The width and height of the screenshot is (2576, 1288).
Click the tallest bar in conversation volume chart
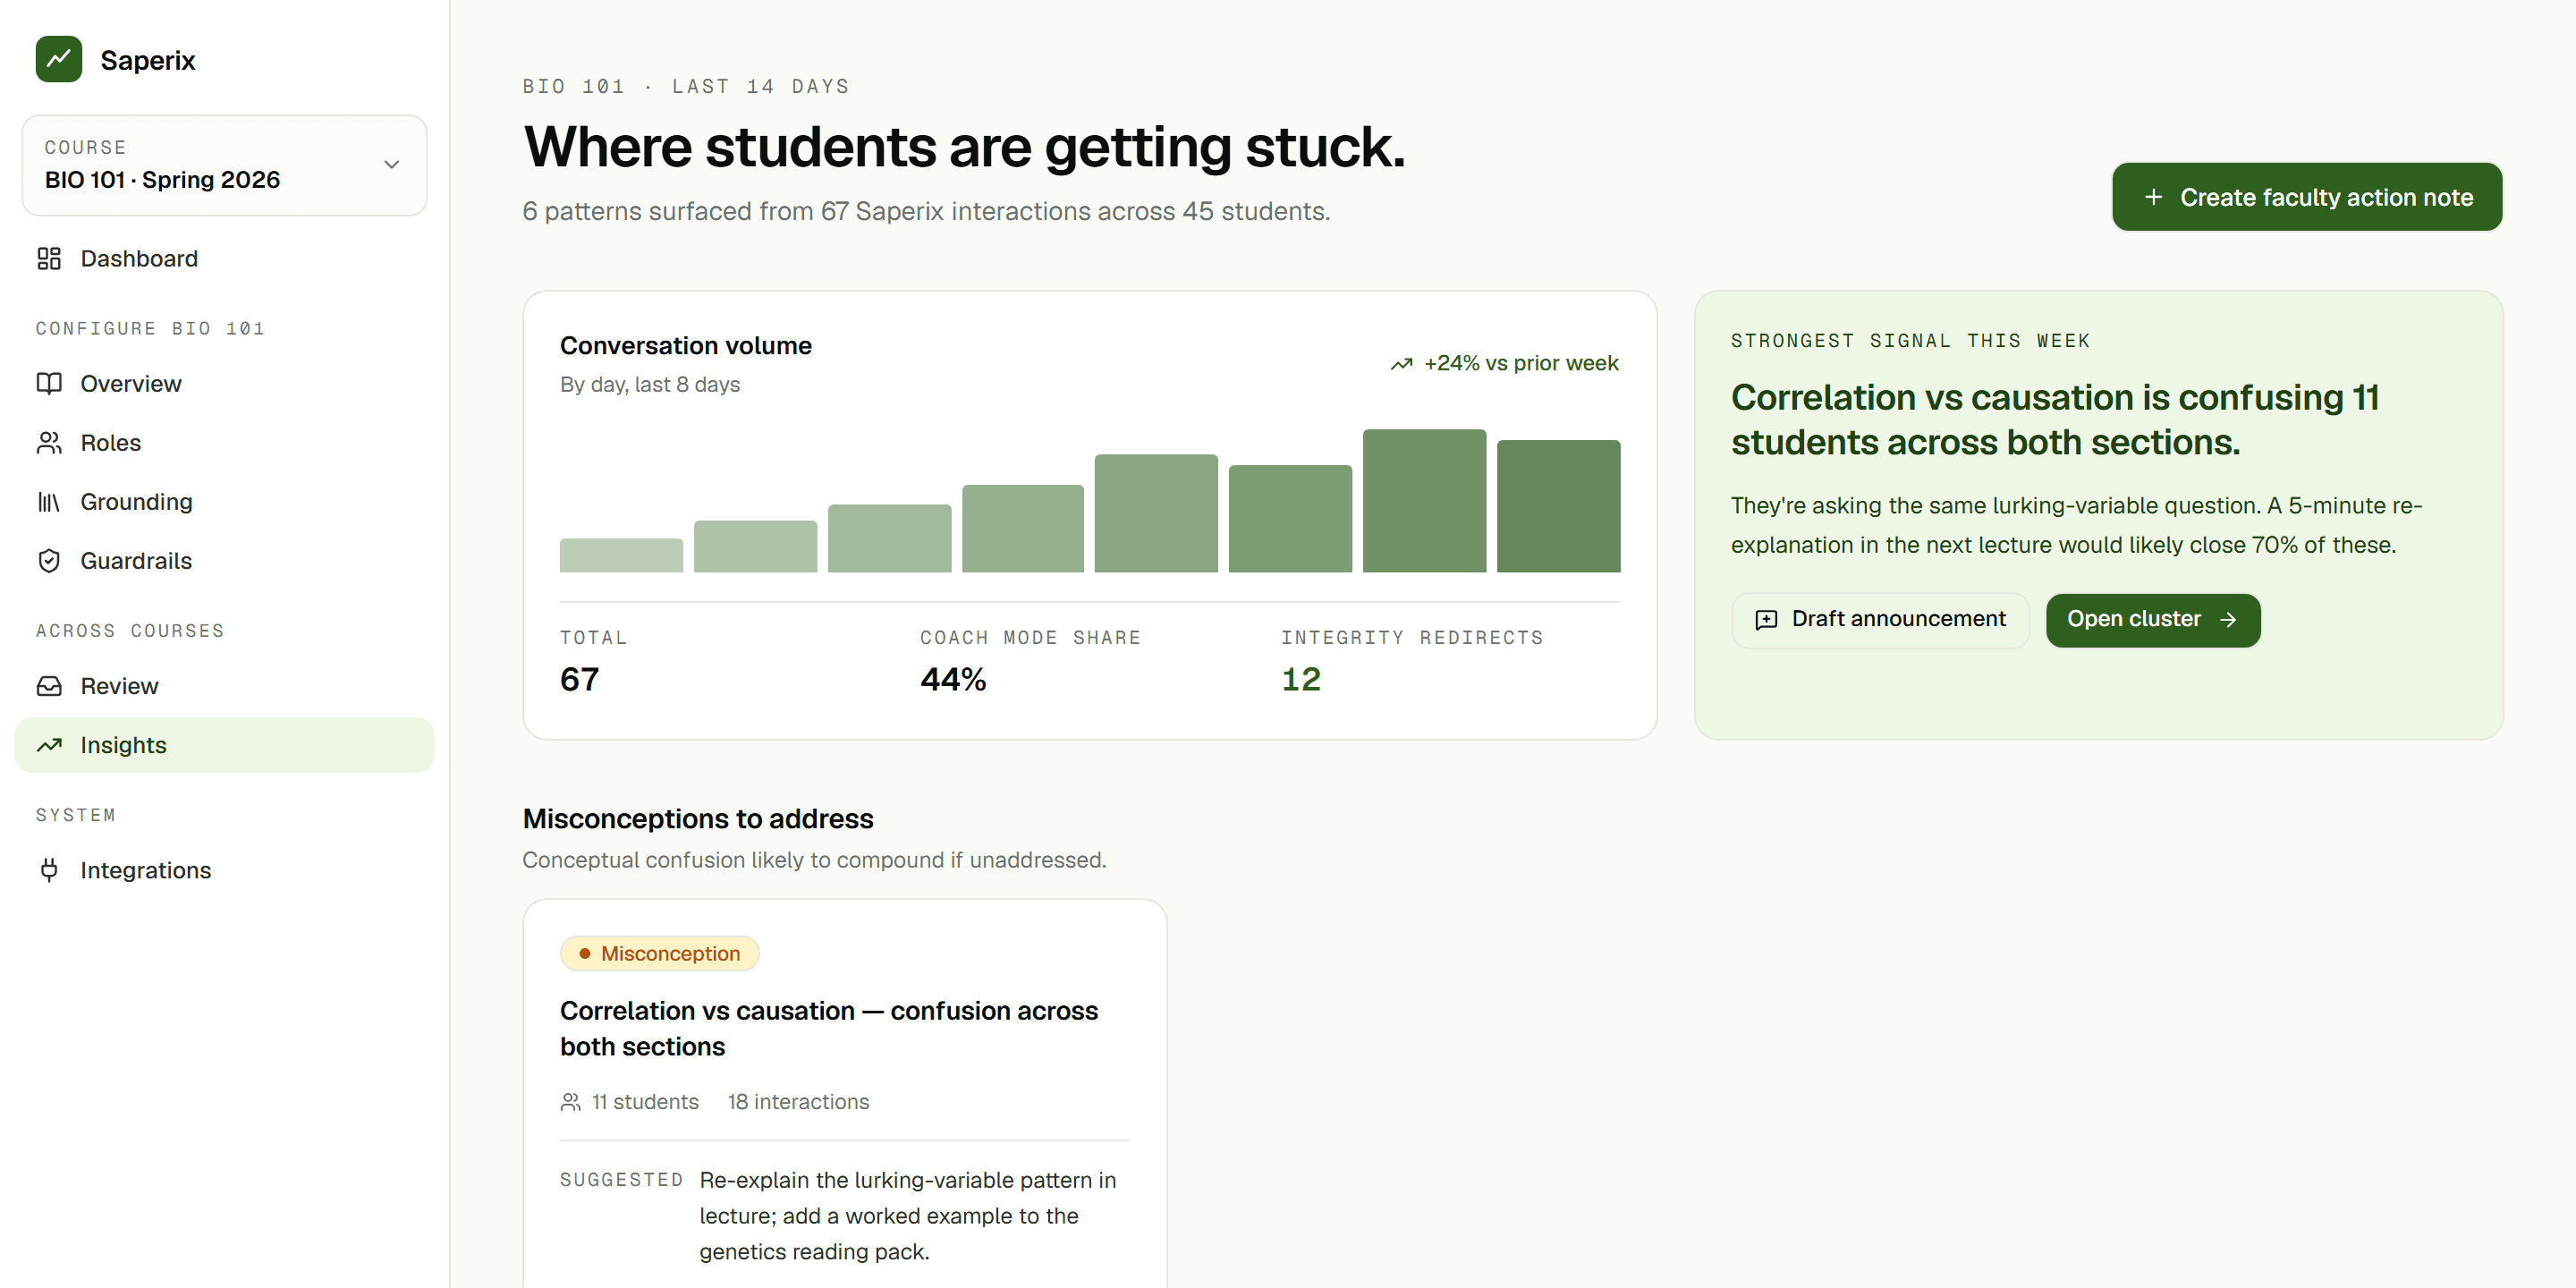(x=1424, y=501)
